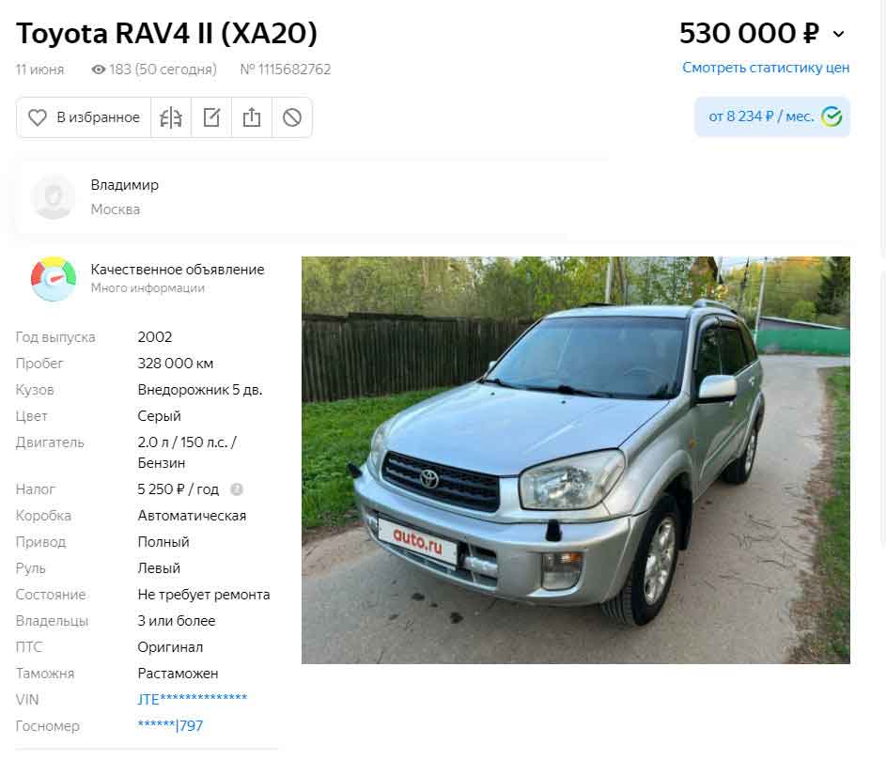This screenshot has height=760, width=886.
Task: Click the seller name Владимир
Action: point(124,185)
